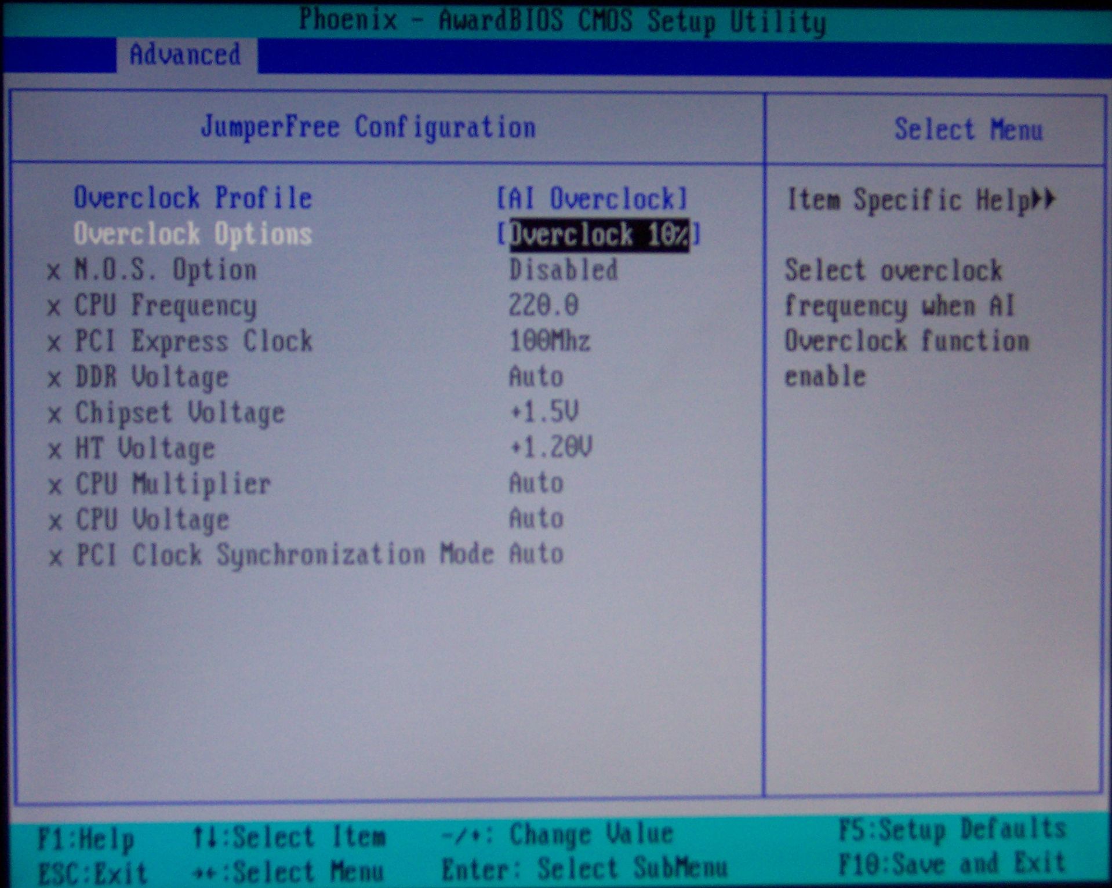Click the Disabled value for N.O.S. Option

563,271
